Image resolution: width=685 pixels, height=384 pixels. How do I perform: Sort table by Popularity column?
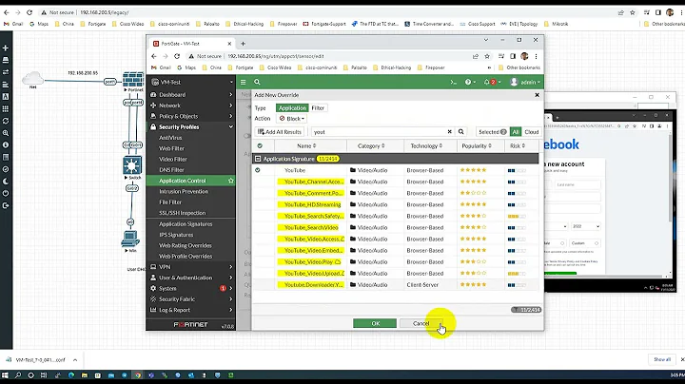point(477,145)
